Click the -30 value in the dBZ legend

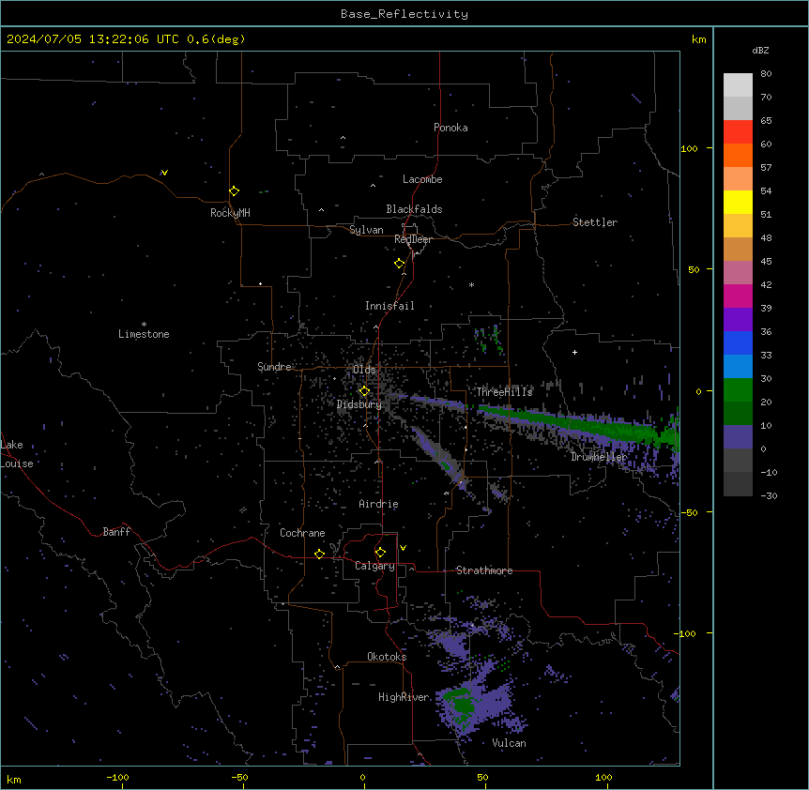pos(769,496)
